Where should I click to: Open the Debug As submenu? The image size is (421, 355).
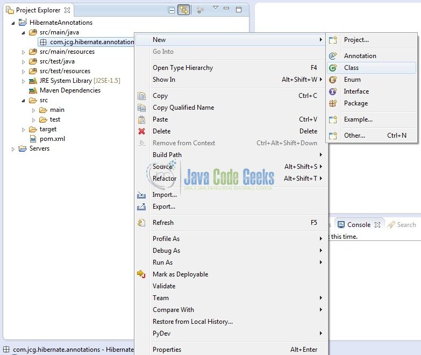click(x=231, y=250)
